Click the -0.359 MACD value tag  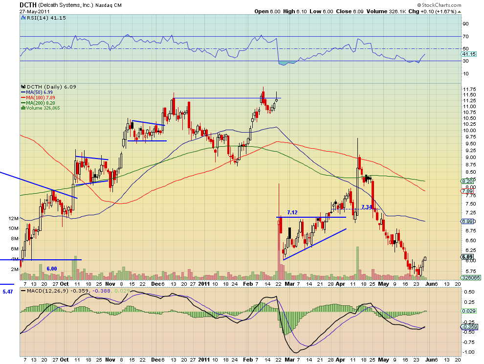[x=469, y=327]
